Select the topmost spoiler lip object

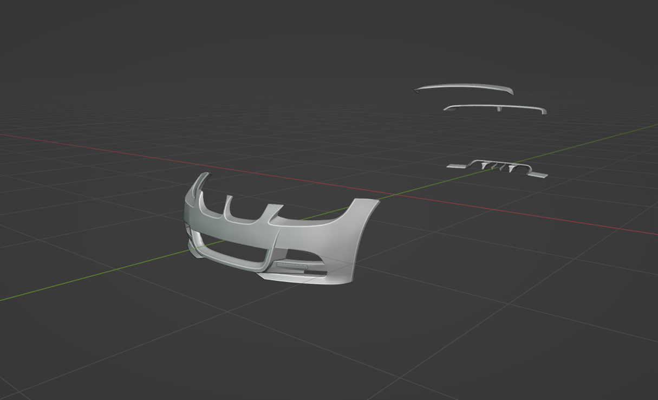click(x=463, y=87)
